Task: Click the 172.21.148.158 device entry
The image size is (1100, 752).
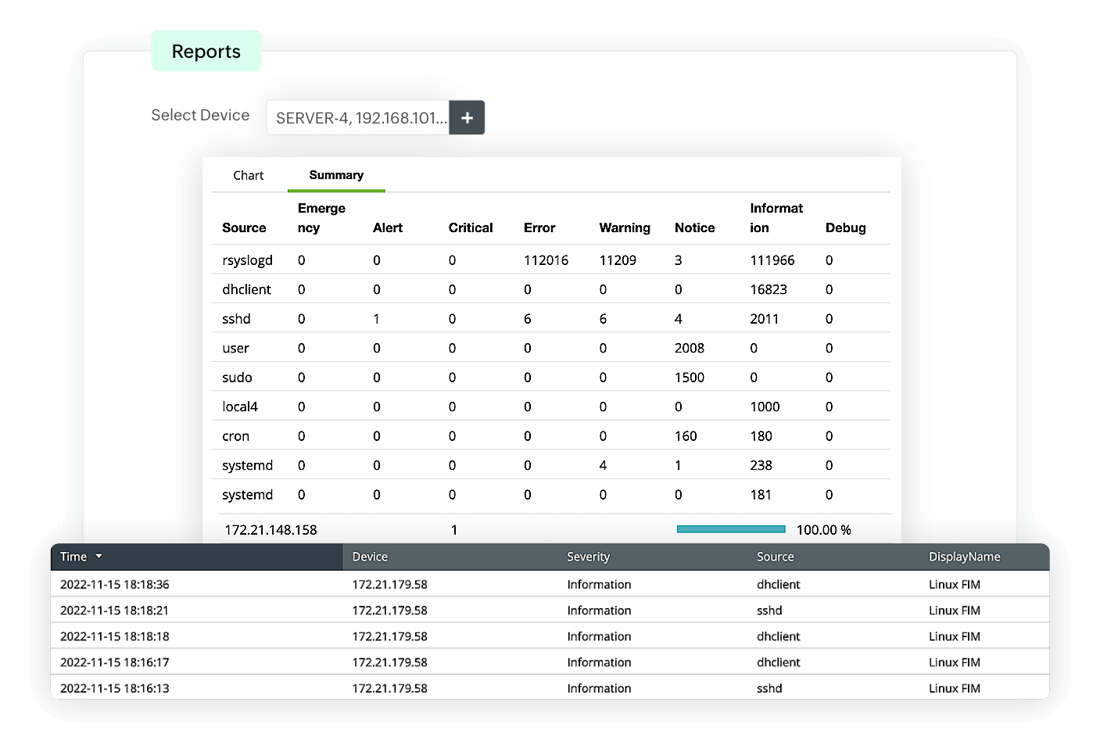Action: click(271, 530)
